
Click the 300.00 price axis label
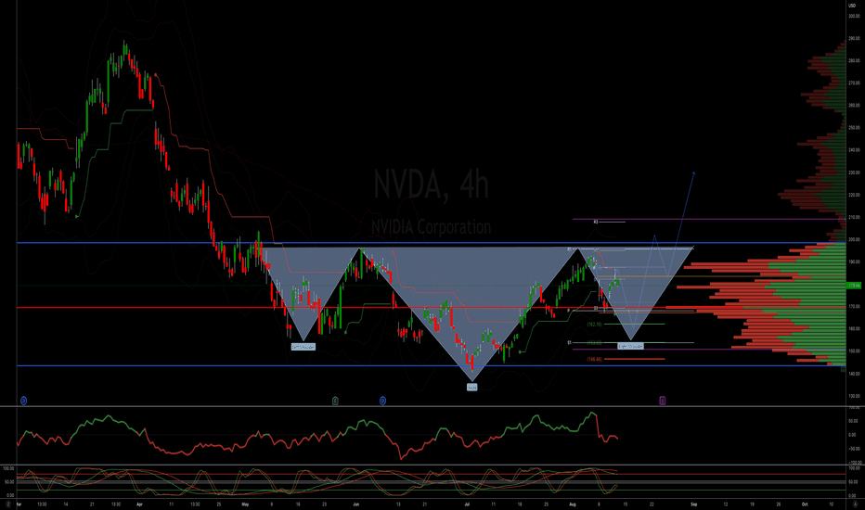854,16
